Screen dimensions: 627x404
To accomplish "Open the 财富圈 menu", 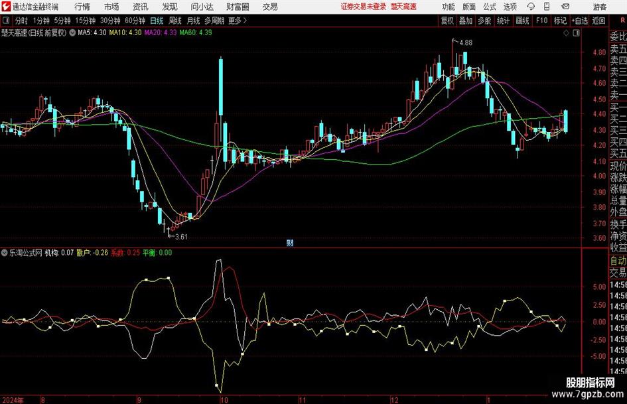I will coord(238,7).
